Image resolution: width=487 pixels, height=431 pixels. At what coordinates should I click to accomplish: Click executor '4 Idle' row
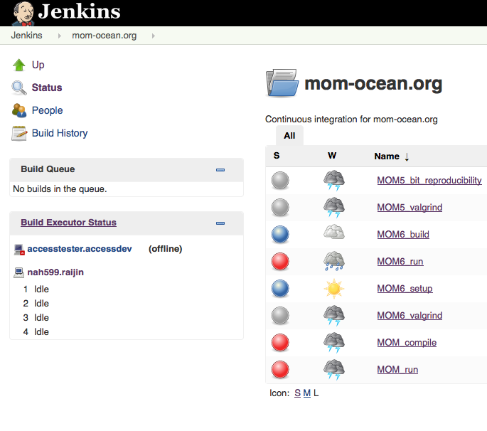(36, 332)
